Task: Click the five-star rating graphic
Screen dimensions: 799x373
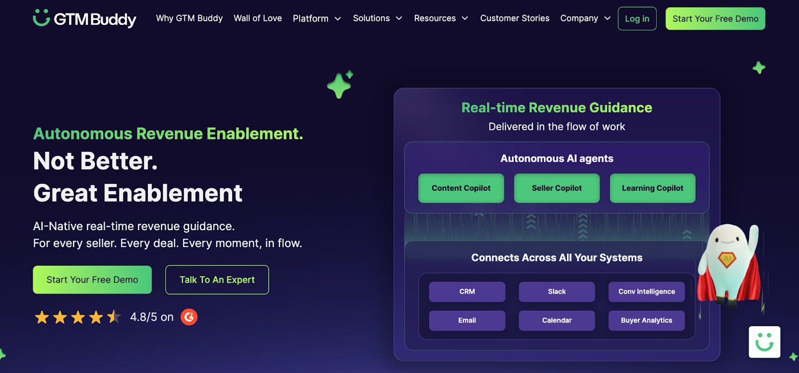Action: pyautogui.click(x=78, y=317)
